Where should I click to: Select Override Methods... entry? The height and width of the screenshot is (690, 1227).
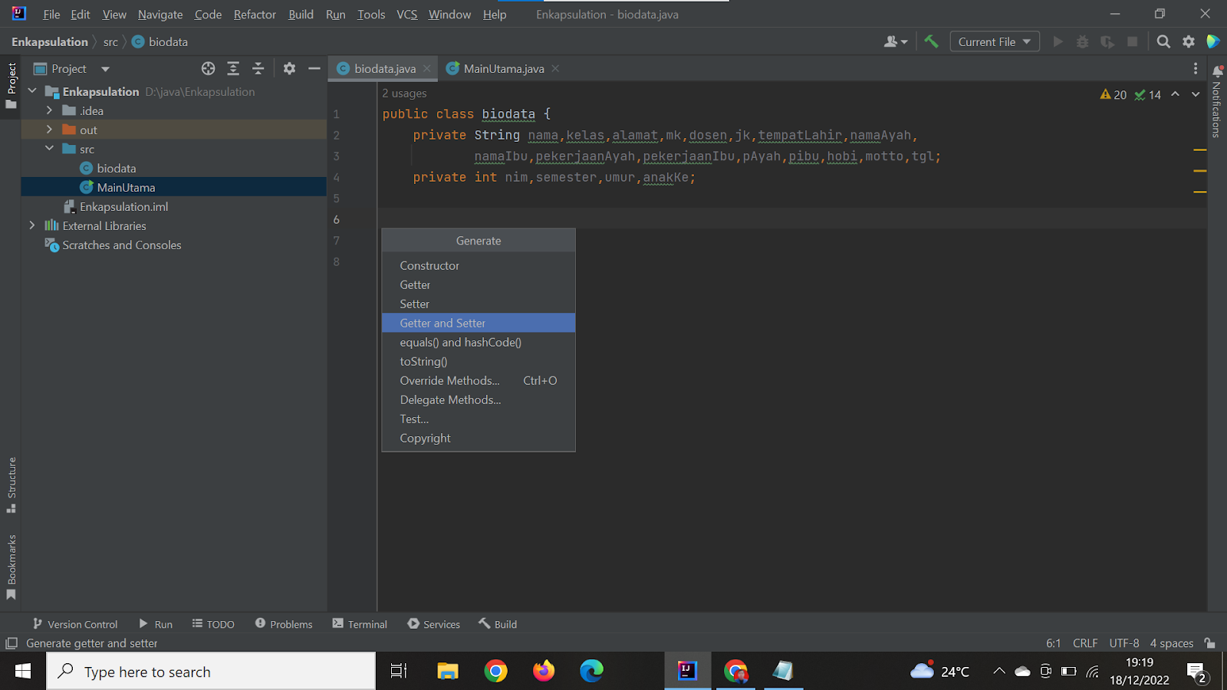479,380
